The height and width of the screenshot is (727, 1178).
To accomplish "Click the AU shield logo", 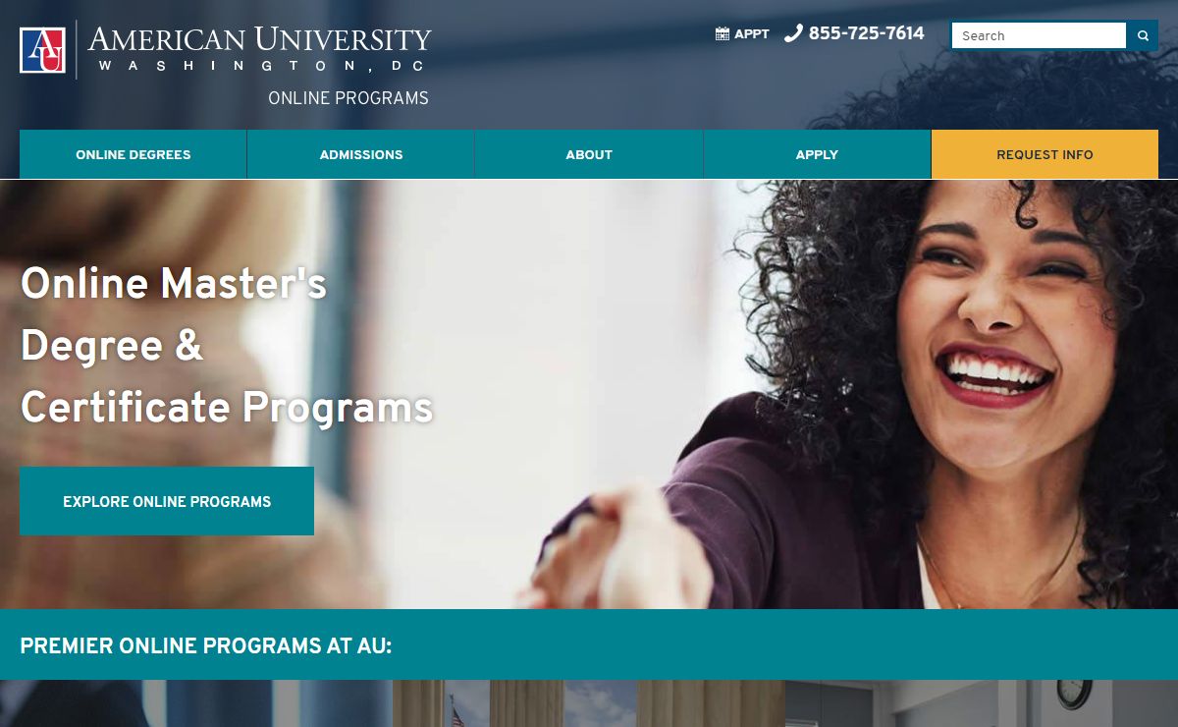I will point(42,50).
